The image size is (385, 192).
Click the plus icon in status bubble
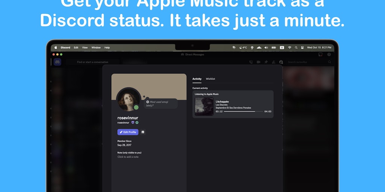147,102
